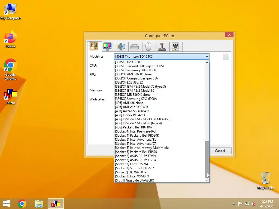The height and width of the screenshot is (209, 279).
Task: Click the muted volume tray icon
Action: coord(253,204)
